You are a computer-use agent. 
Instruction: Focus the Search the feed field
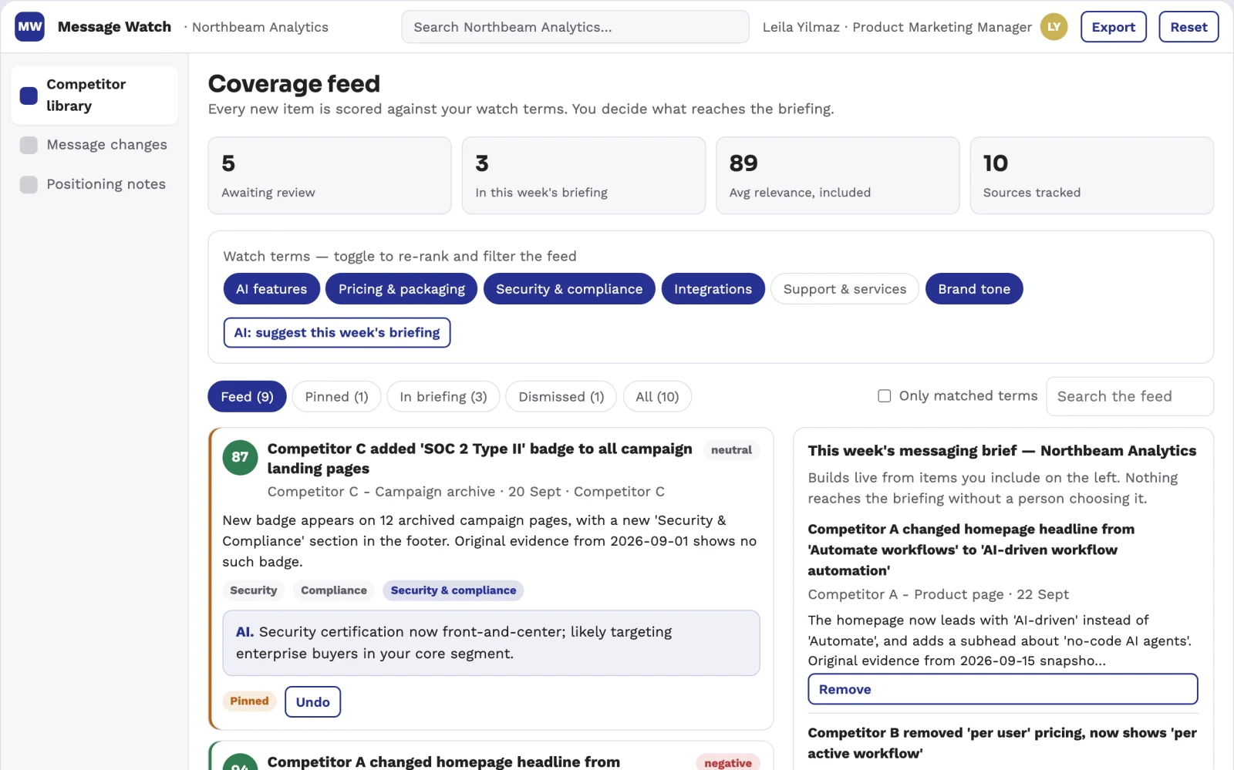[x=1130, y=396]
